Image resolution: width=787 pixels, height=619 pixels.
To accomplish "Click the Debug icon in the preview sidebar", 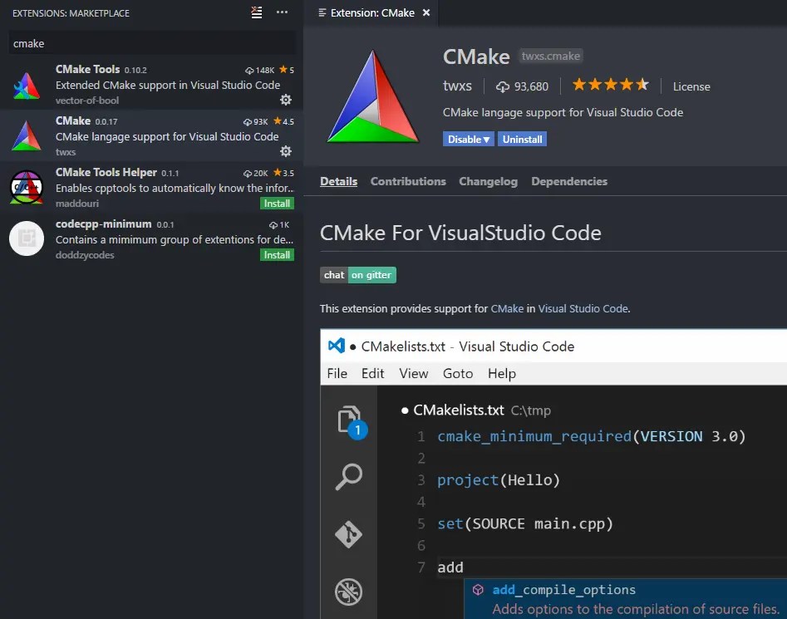I will (349, 592).
